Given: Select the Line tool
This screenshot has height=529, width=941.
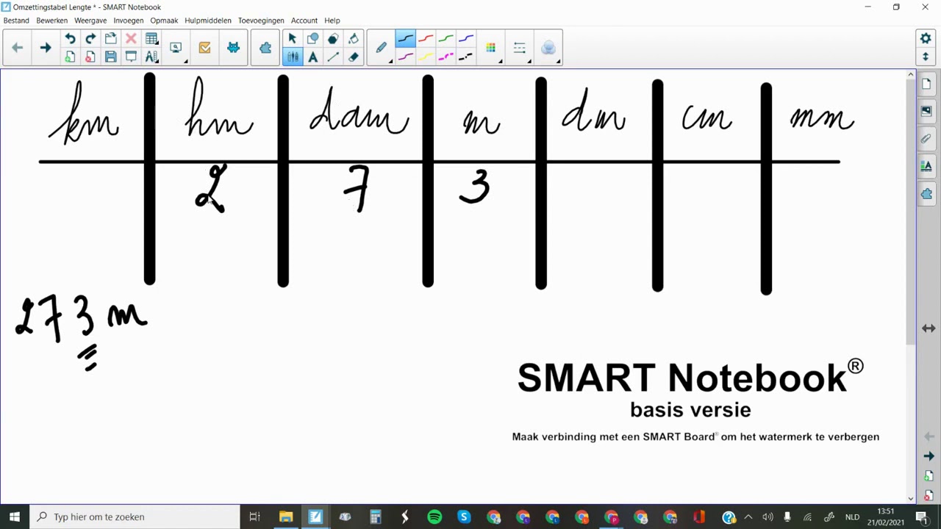Looking at the screenshot, I should (x=333, y=57).
